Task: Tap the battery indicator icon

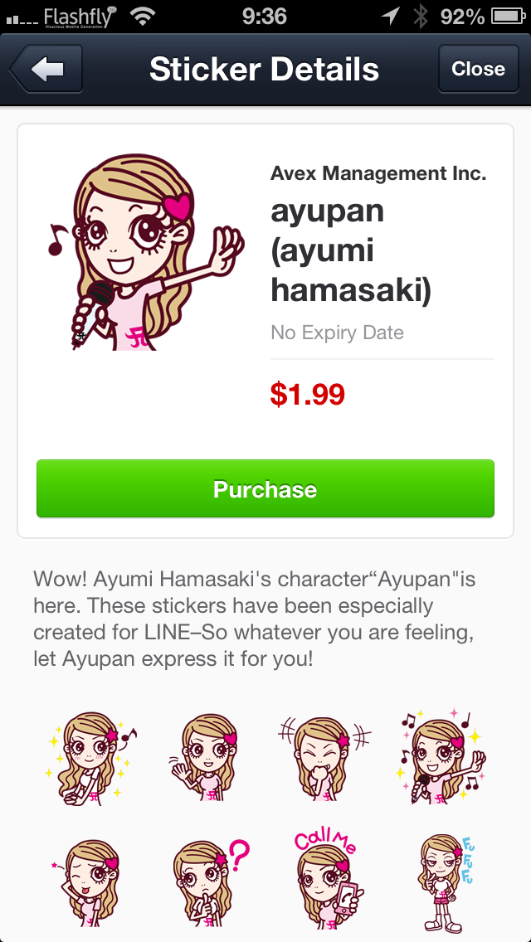Action: pos(509,17)
